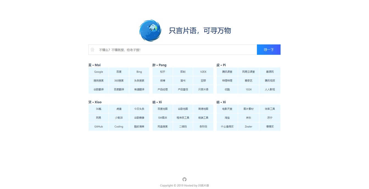
Task: Open Zealer link
Action: (248, 126)
